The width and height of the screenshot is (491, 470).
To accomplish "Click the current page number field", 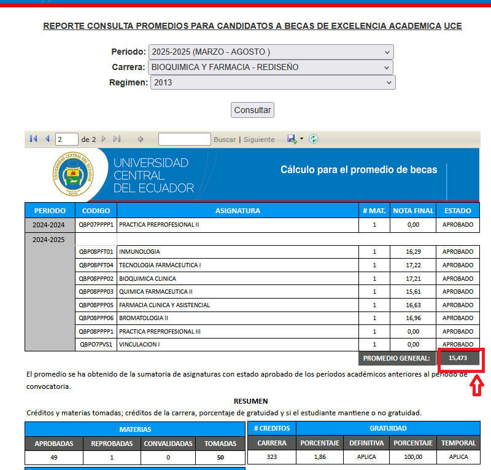I will tap(66, 139).
